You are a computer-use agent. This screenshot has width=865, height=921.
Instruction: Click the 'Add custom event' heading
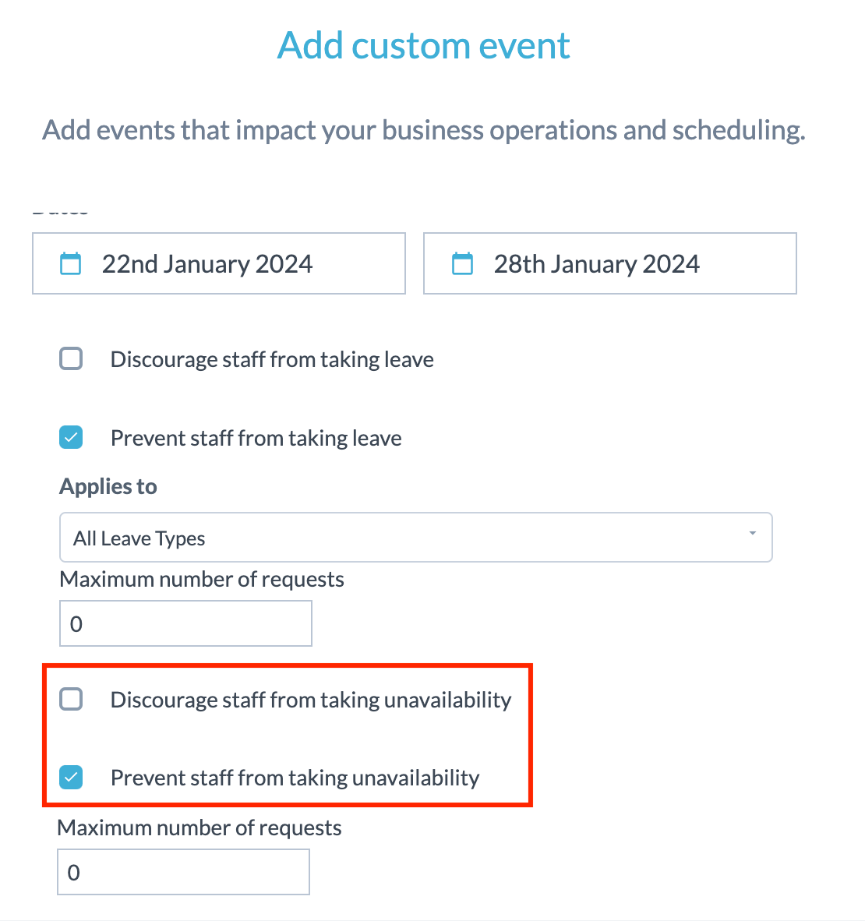423,45
